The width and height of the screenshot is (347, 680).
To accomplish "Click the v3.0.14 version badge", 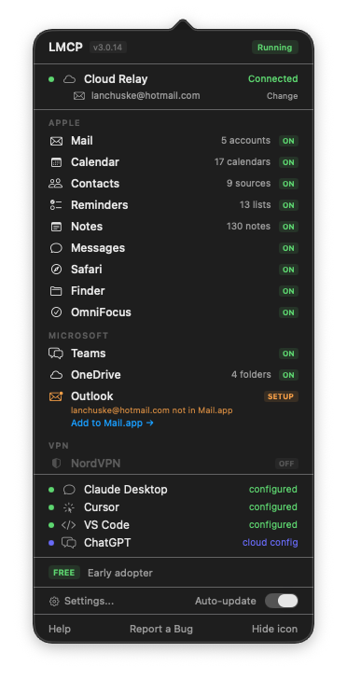I will click(x=108, y=48).
